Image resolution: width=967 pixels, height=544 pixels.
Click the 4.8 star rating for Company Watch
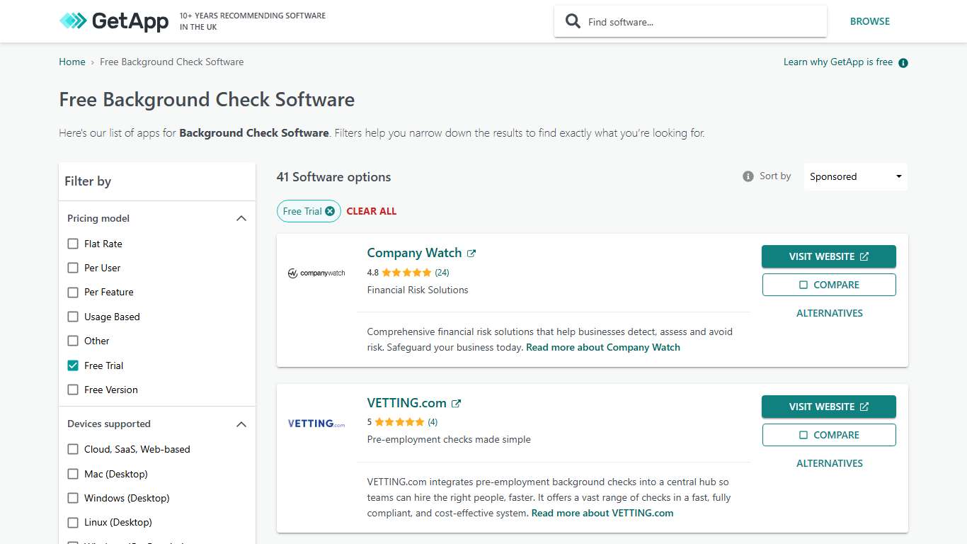[408, 272]
